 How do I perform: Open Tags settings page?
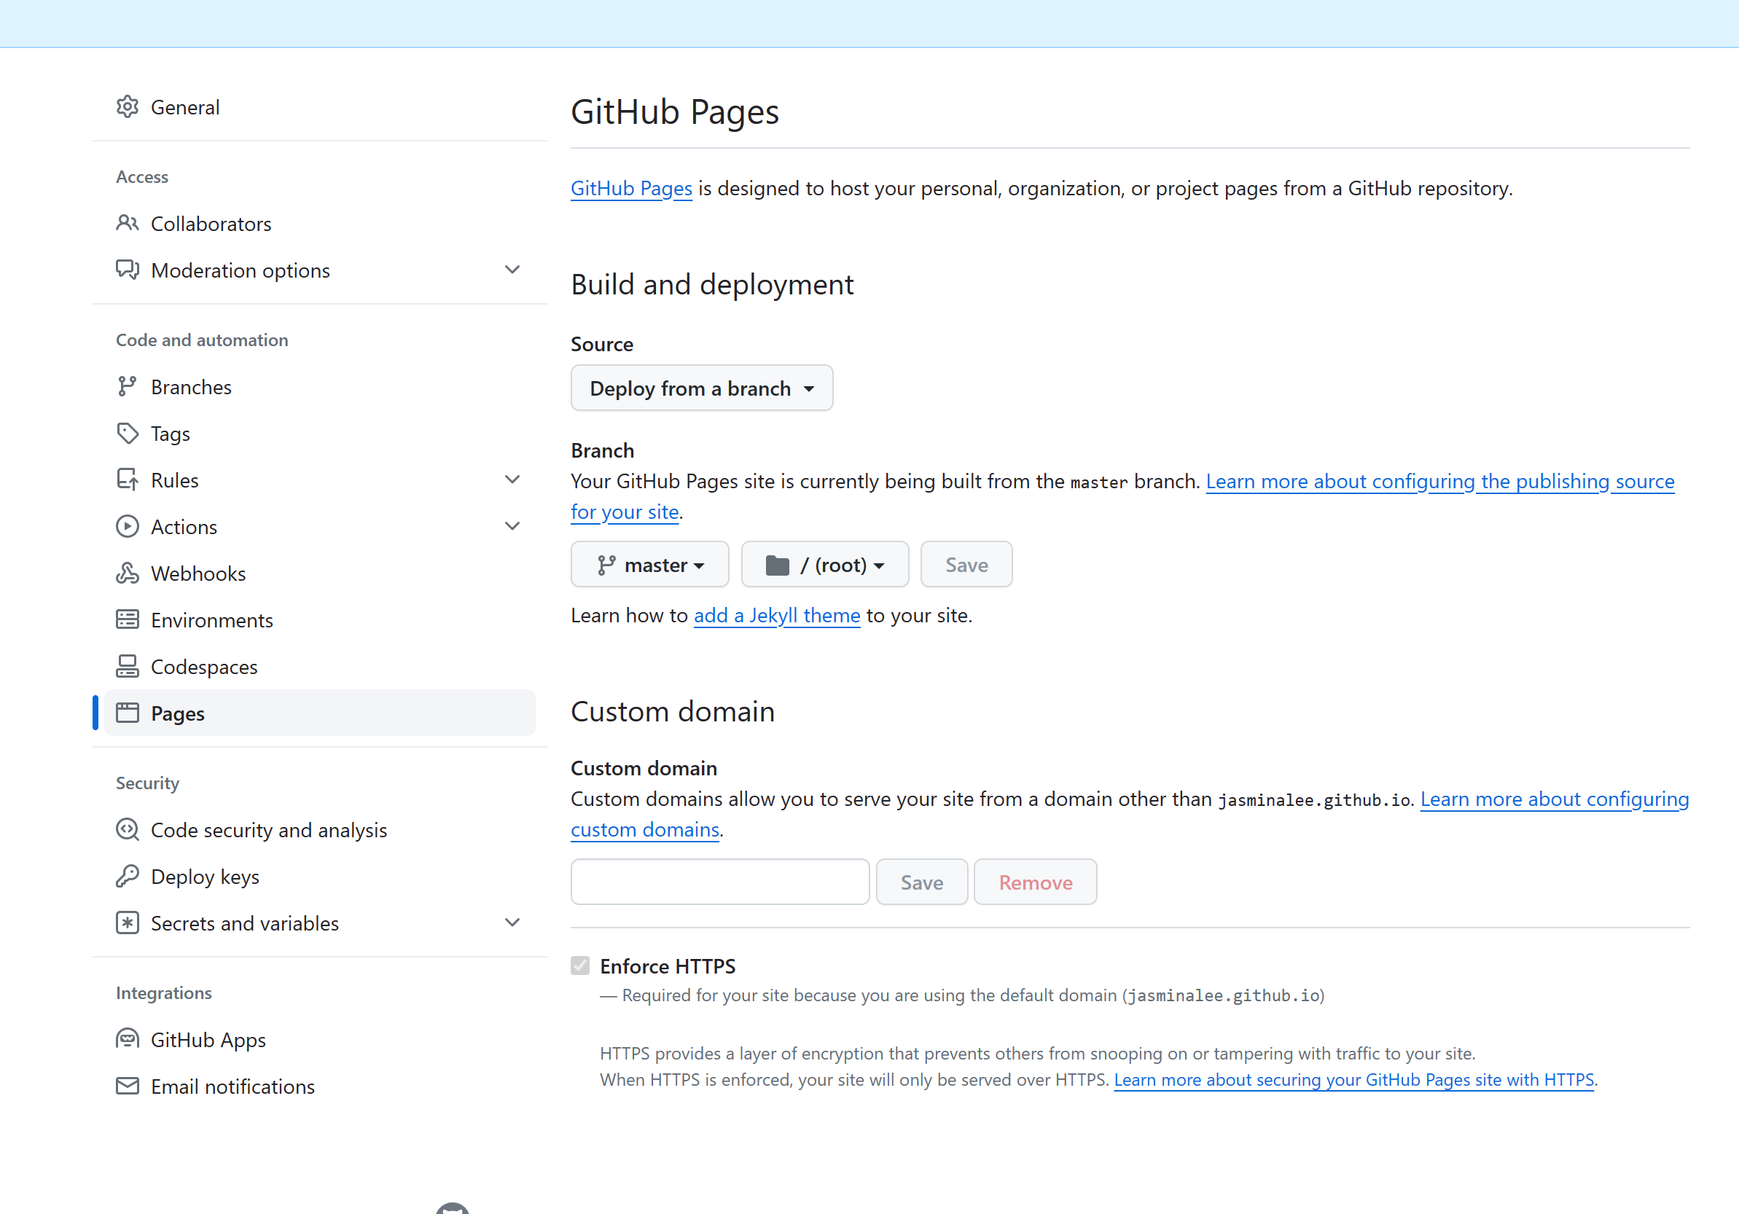pos(320,434)
